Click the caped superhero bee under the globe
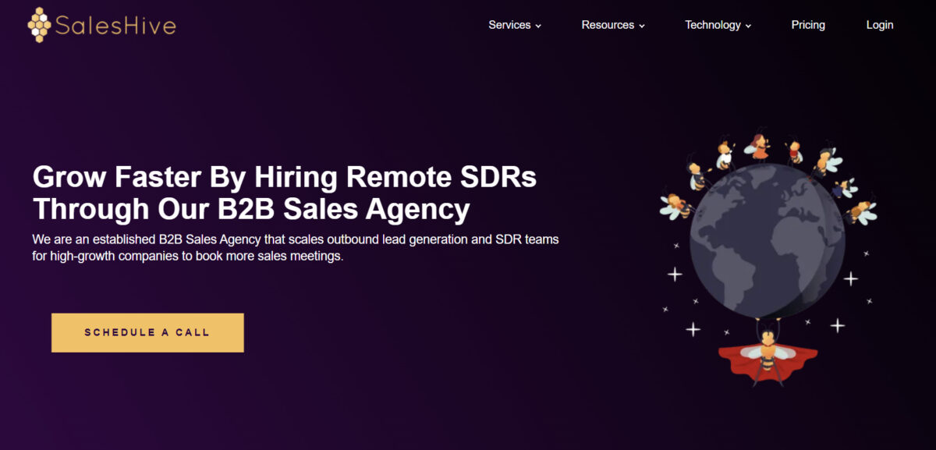 tap(768, 354)
